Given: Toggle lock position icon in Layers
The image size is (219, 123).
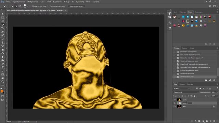Looking at the screenshot, I should pos(189,96).
